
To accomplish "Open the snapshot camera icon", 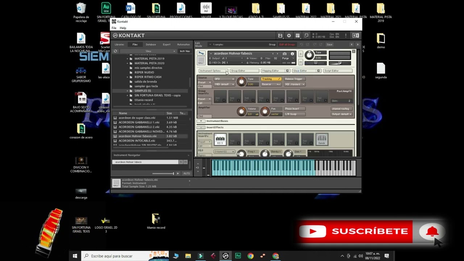I will tap(285, 54).
